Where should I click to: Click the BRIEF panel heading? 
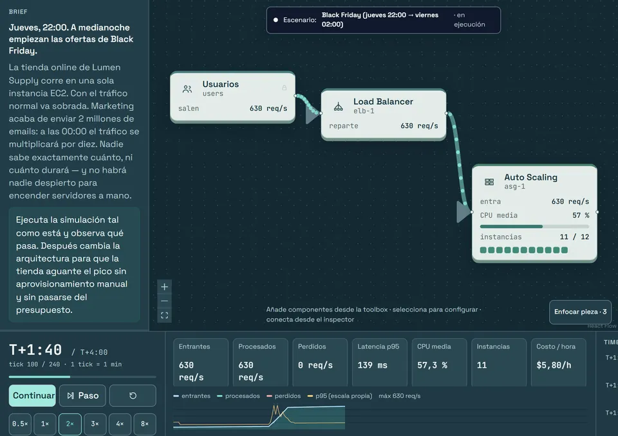point(18,12)
